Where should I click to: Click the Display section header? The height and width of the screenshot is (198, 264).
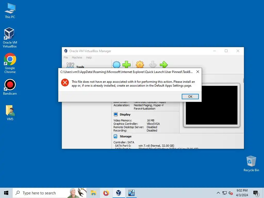click(125, 114)
